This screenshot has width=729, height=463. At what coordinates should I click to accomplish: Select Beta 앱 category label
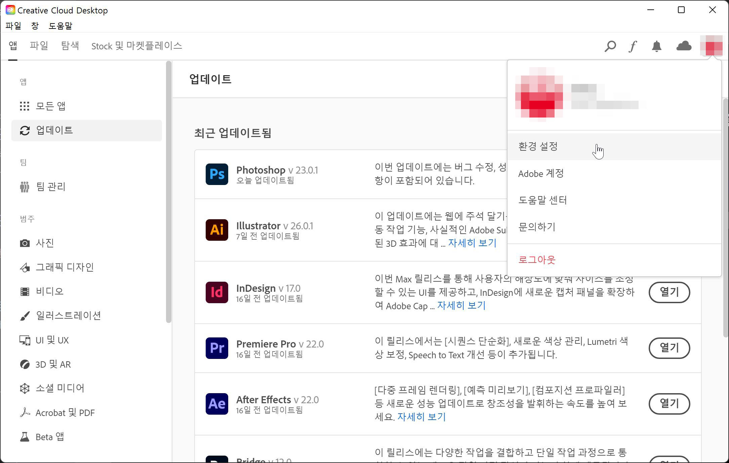(x=50, y=437)
